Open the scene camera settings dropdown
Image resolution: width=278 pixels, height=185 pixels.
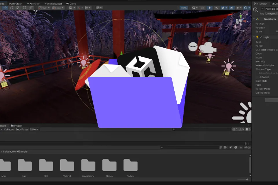click(239, 8)
